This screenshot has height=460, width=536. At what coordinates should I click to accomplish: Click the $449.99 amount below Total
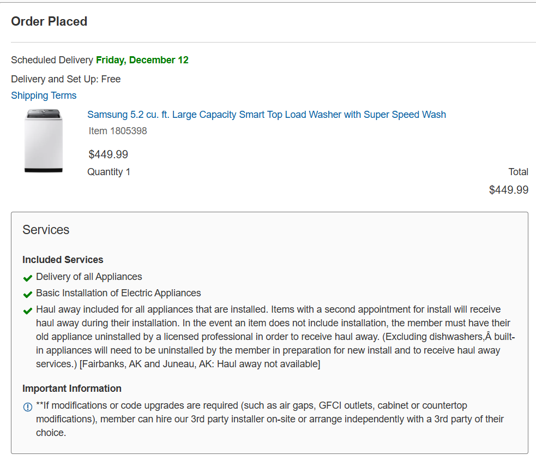[508, 190]
